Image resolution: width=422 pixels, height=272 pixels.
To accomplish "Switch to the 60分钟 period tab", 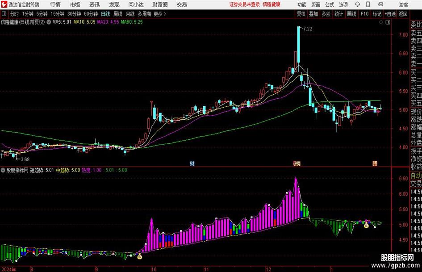I will click(x=91, y=14).
